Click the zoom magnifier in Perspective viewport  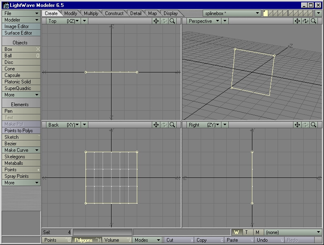coord(313,21)
